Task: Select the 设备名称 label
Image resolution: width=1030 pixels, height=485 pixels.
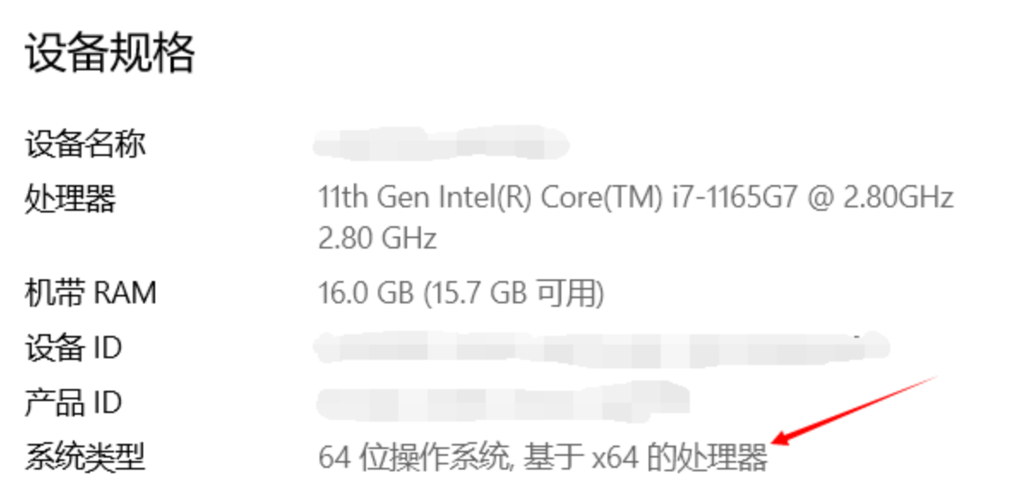Action: [x=85, y=143]
